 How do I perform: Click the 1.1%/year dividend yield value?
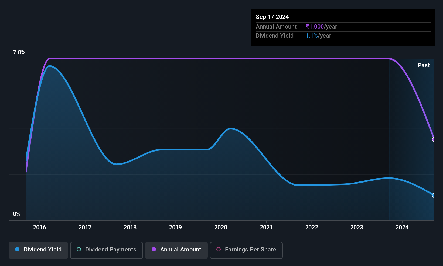point(318,36)
